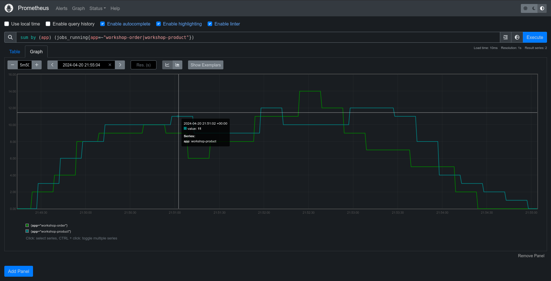This screenshot has width=551, height=281.
Task: Select the {app="workshop-product"} legend series
Action: [51, 231]
